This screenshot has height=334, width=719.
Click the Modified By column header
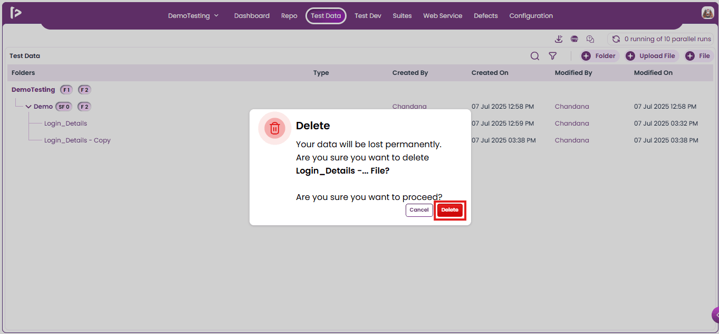click(x=573, y=73)
